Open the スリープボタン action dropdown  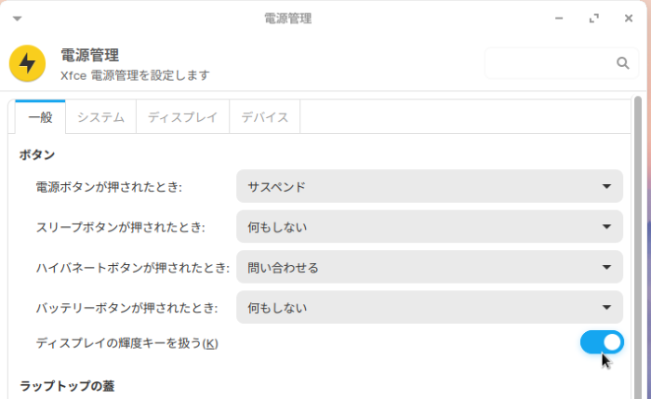429,226
